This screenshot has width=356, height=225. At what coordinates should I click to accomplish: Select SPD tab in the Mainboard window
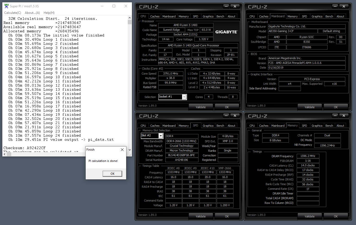[305, 16]
